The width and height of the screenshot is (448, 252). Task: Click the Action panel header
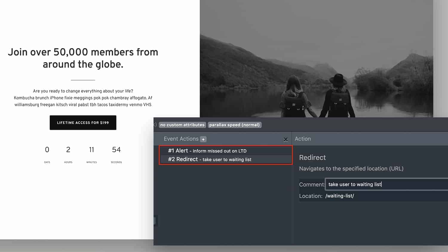click(x=303, y=139)
